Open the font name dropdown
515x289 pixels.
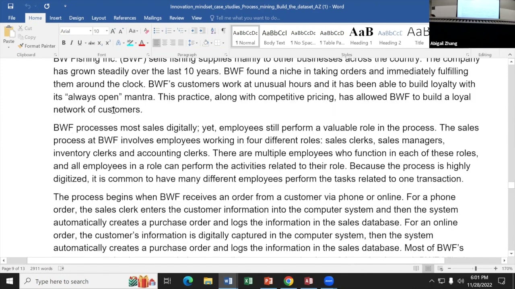point(90,31)
